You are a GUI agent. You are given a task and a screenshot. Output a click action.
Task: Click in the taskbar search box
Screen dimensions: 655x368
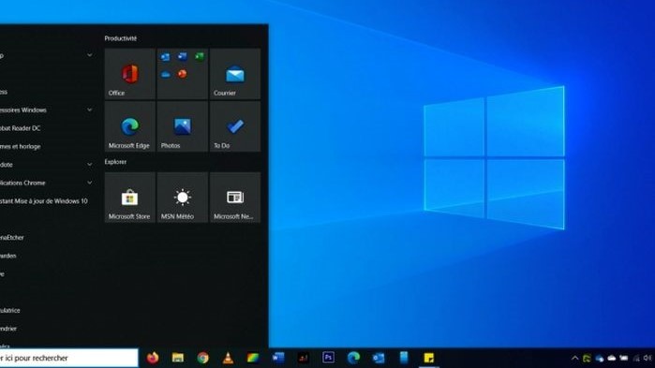(69, 358)
